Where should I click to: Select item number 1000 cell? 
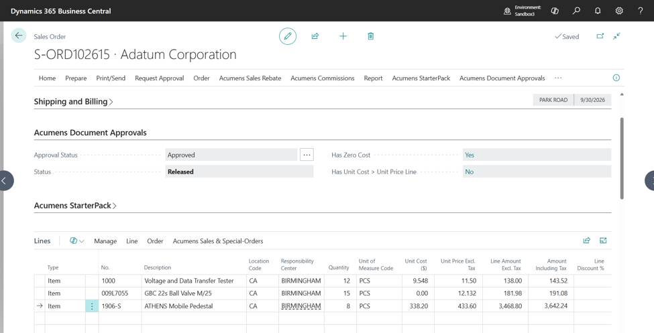(x=120, y=281)
